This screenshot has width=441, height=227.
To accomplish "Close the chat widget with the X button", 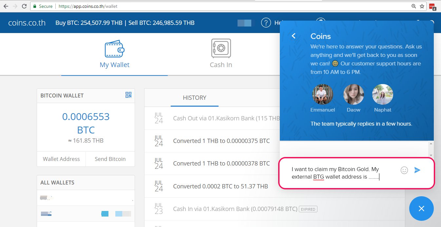I will tap(421, 208).
